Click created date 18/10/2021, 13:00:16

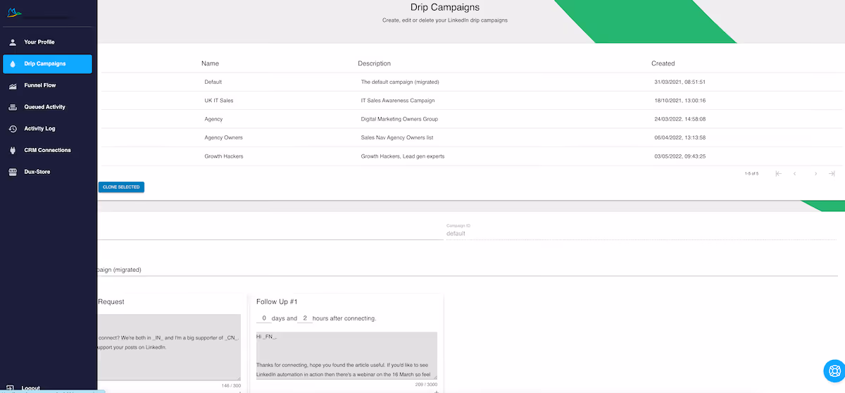click(x=680, y=101)
